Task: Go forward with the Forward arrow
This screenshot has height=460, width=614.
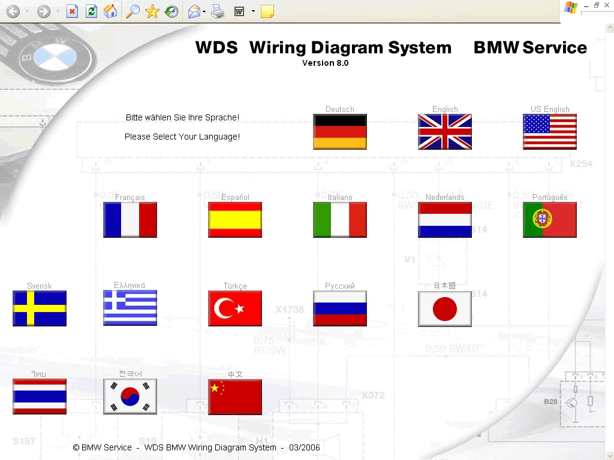Action: (x=43, y=11)
